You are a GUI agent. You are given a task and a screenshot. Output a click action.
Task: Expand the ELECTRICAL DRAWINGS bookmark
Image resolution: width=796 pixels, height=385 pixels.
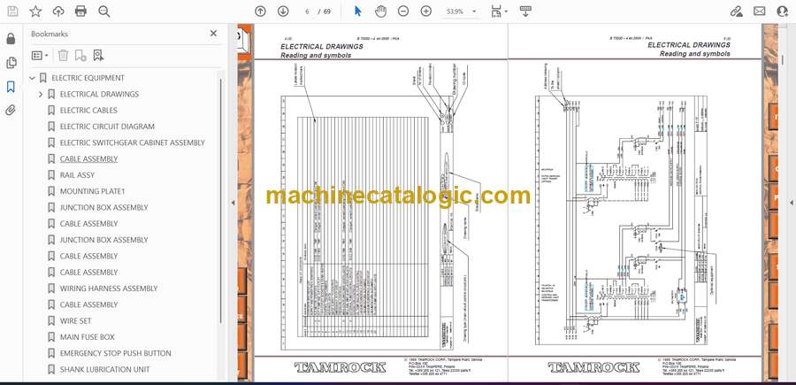coord(41,95)
